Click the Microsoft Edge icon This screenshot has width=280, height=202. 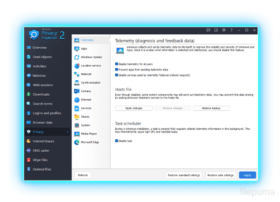(x=77, y=142)
